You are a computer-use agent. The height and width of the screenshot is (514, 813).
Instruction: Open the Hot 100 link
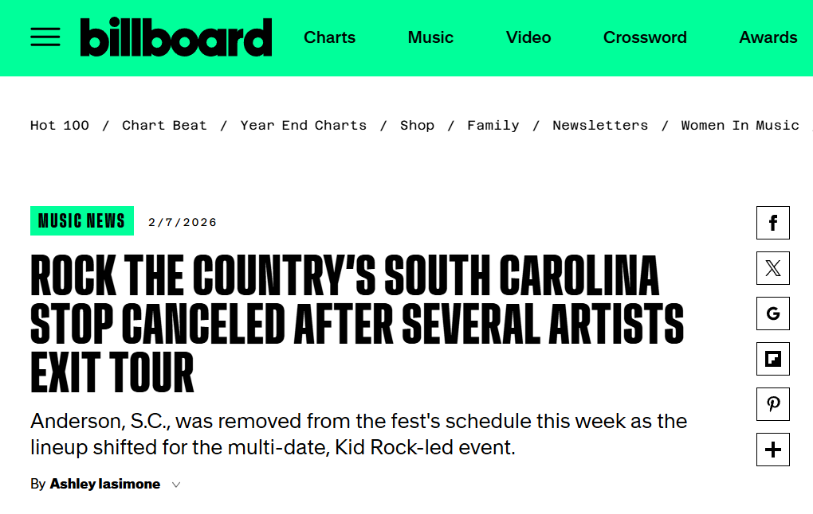pyautogui.click(x=60, y=125)
